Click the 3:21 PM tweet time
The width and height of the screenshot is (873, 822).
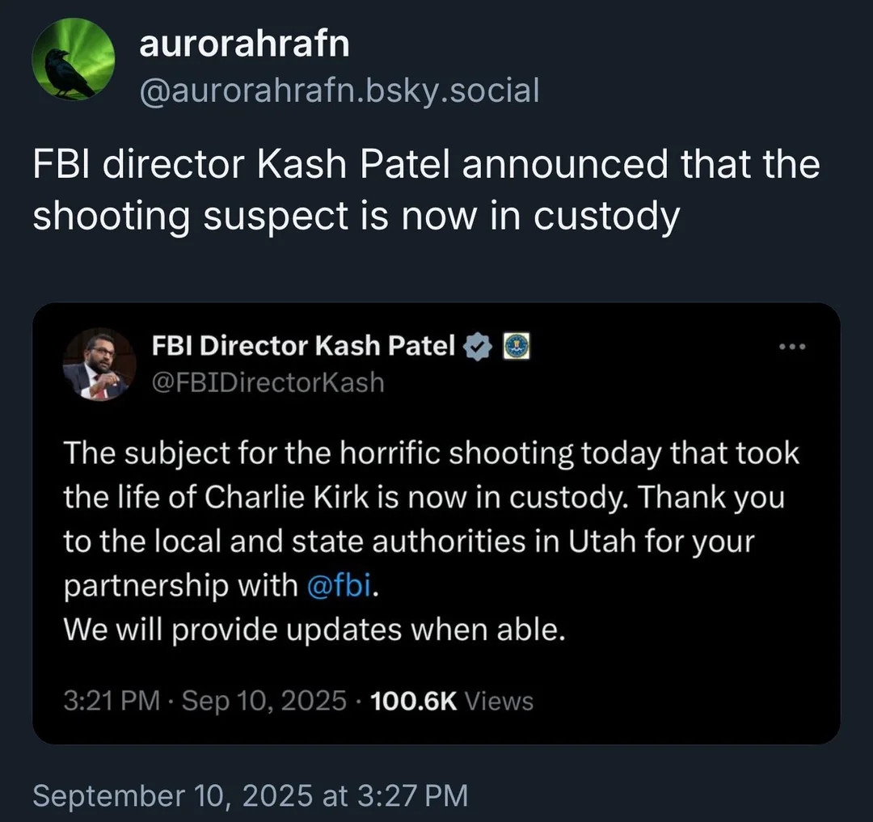point(112,701)
